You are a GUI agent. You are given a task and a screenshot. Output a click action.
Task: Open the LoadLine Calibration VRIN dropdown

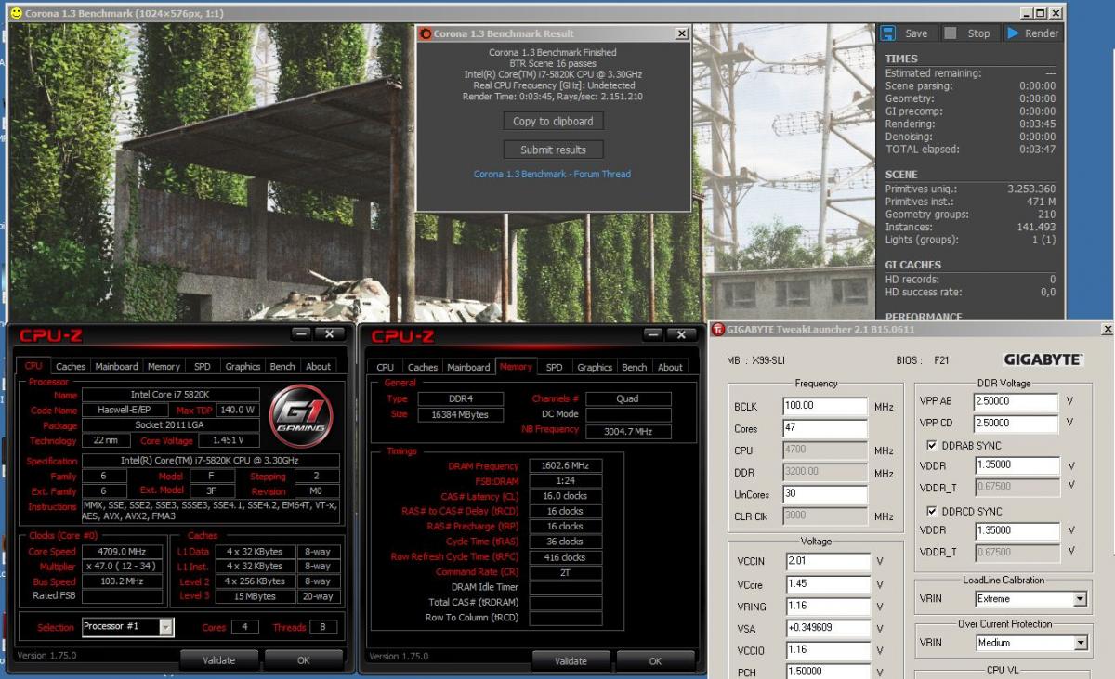1079,599
